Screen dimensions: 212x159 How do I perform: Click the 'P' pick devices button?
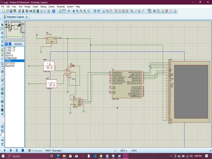point(7,44)
